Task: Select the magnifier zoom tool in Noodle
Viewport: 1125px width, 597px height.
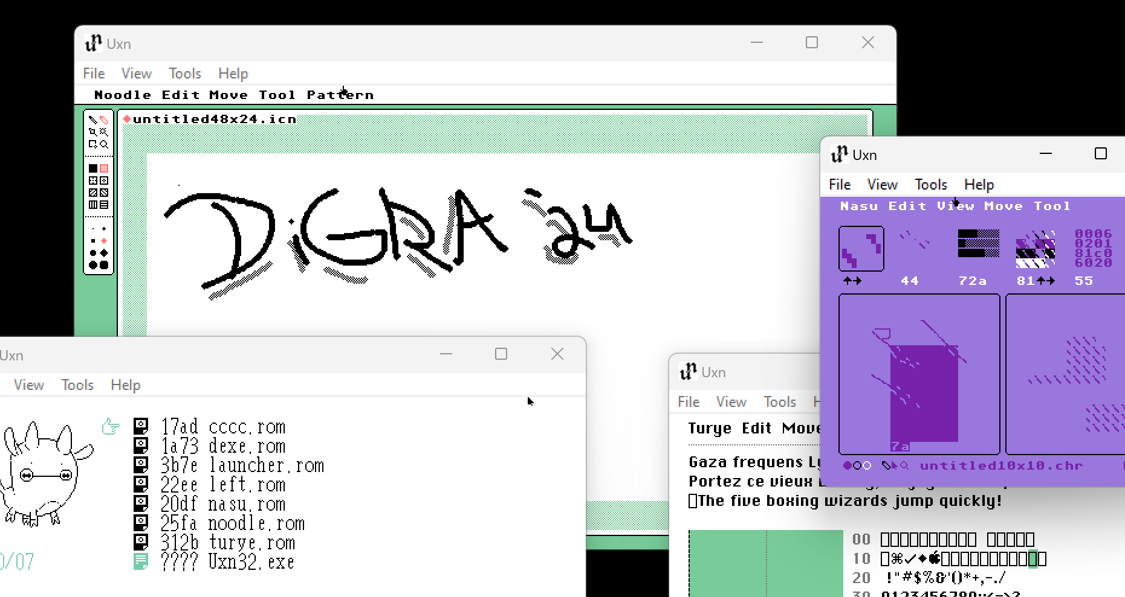Action: coord(104,144)
